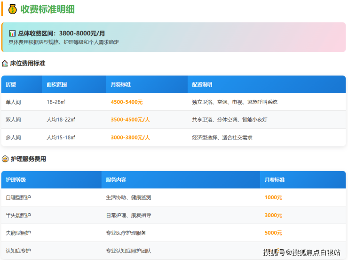The image size is (348, 260).
Task: Click the face icon beside 护理服务费用
Action: (x=5, y=159)
